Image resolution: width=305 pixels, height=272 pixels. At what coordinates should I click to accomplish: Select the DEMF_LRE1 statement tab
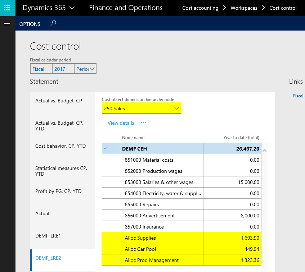(x=48, y=236)
